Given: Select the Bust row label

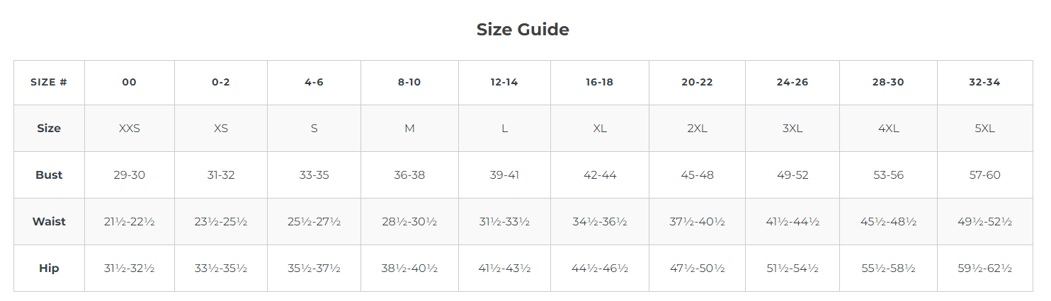Looking at the screenshot, I should tap(49, 175).
